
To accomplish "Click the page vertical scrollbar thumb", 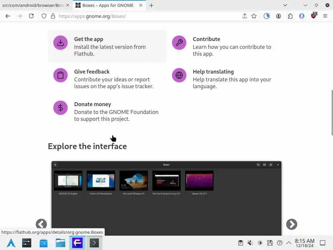I will [332, 113].
